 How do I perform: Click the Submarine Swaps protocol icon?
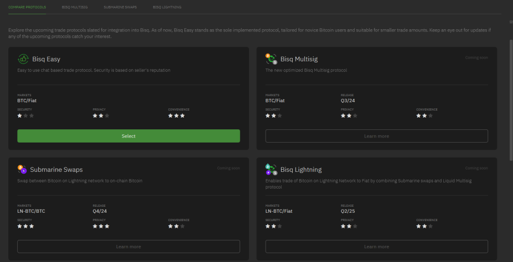point(22,170)
